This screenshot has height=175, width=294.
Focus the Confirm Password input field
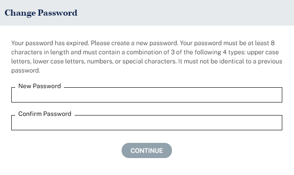(x=146, y=123)
